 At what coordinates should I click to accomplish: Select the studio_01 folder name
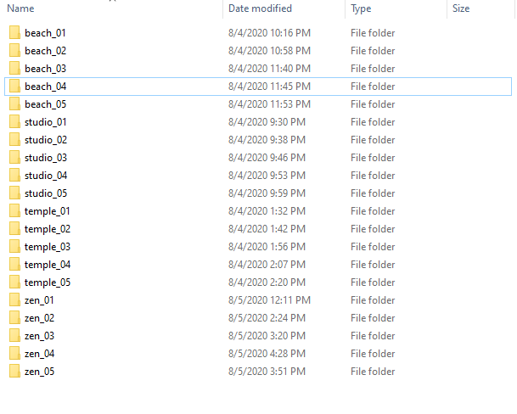click(46, 122)
